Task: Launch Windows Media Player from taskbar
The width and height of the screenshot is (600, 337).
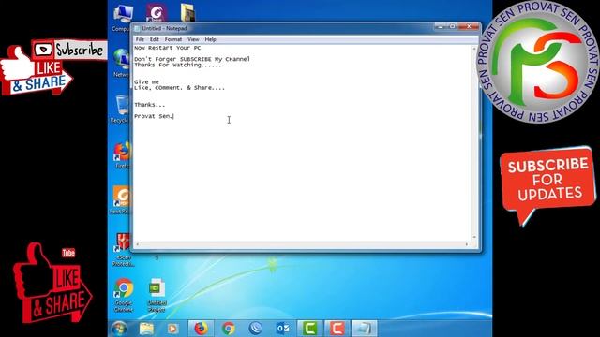Action: click(x=172, y=329)
